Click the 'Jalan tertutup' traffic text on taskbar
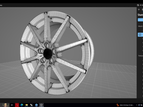 pos(127,105)
